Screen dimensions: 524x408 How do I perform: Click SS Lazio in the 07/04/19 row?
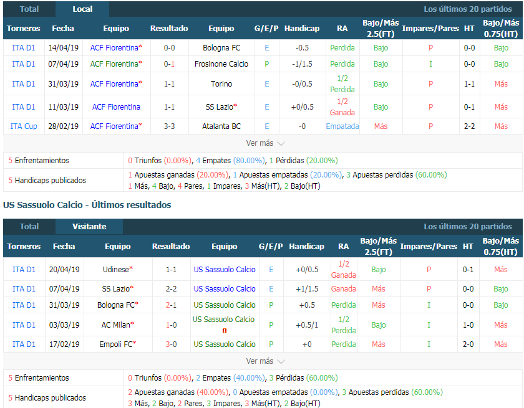(x=115, y=288)
